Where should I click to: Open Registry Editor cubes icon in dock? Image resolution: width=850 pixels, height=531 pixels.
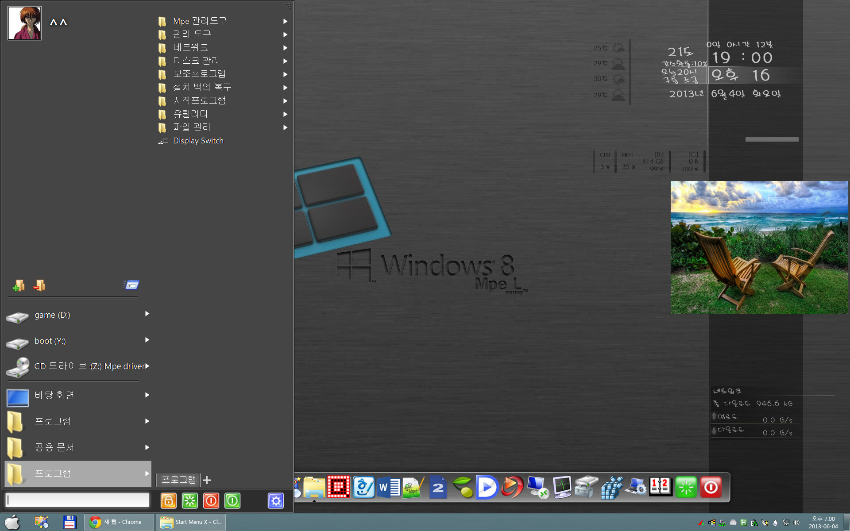tap(611, 487)
